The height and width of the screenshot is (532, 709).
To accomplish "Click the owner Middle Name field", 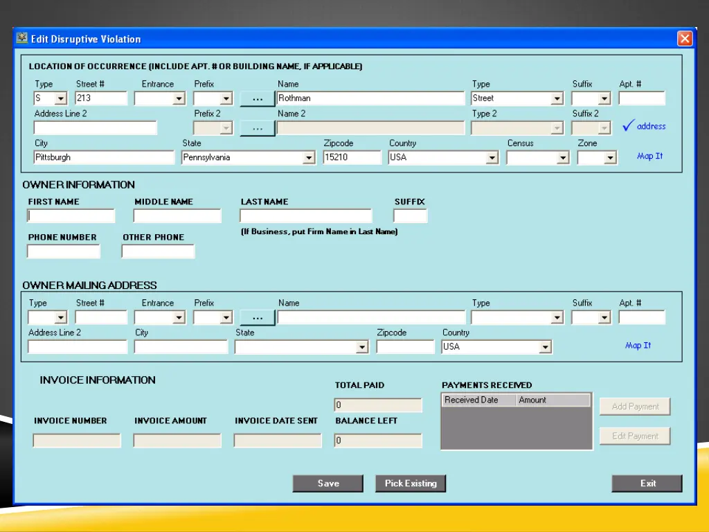I will point(177,216).
